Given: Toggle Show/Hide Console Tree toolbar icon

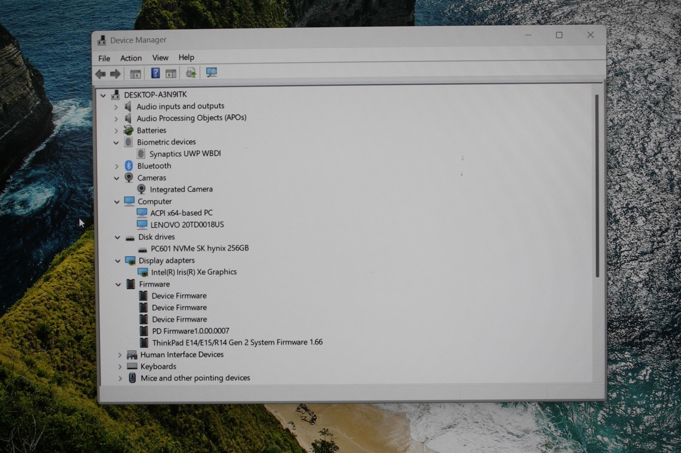Looking at the screenshot, I should pyautogui.click(x=135, y=74).
